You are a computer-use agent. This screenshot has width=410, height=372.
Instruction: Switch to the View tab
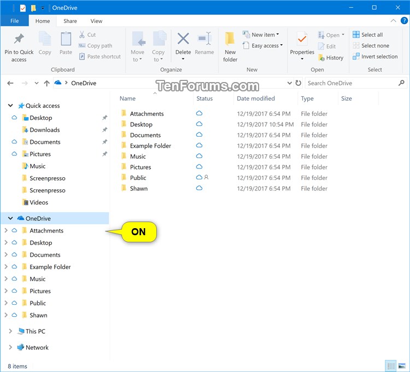coord(96,21)
